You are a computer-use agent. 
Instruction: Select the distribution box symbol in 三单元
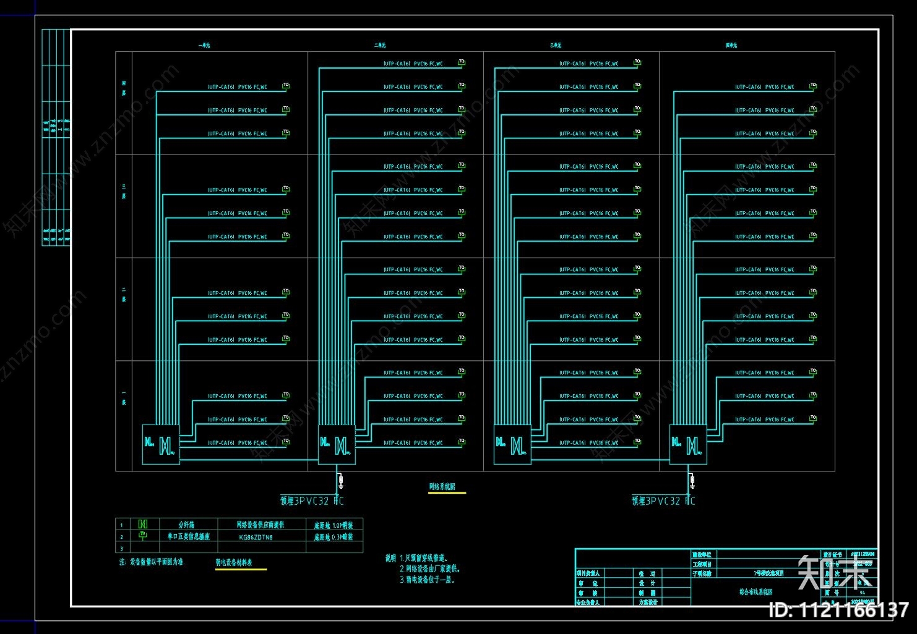(x=512, y=444)
